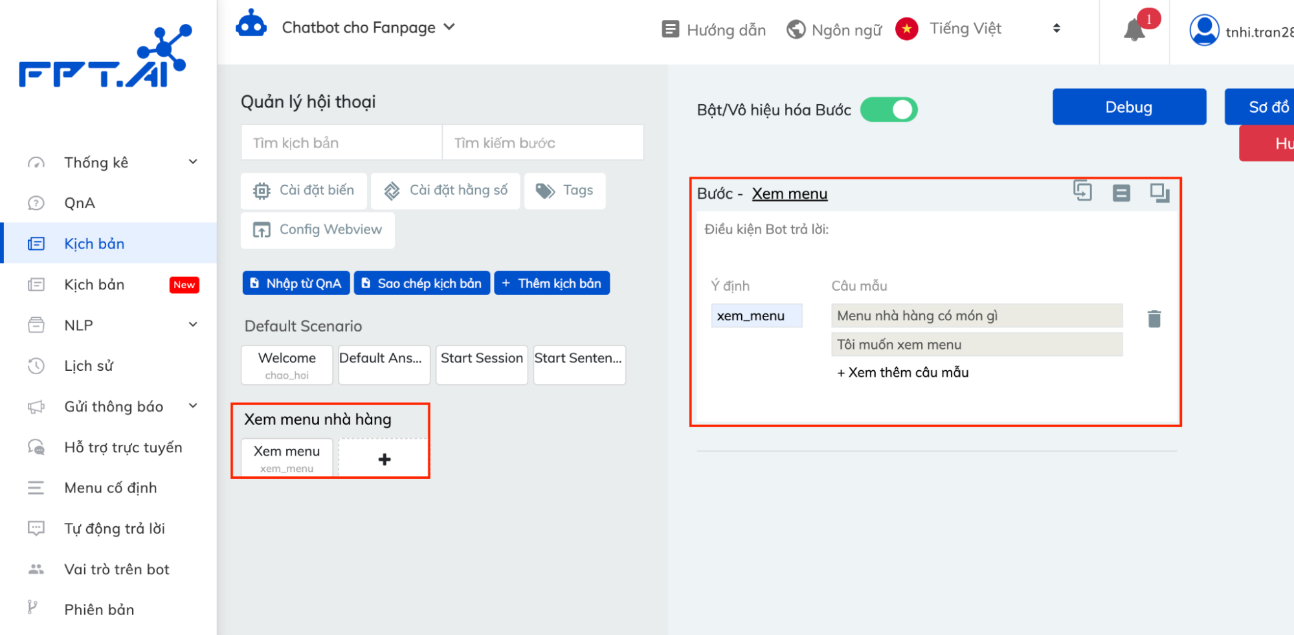Open the user profile avatar
The image size is (1294, 635).
pyautogui.click(x=1204, y=30)
